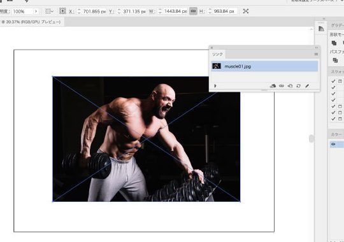Select the スウォッチ panel tab
The height and width of the screenshot is (242, 344).
(x=337, y=71)
